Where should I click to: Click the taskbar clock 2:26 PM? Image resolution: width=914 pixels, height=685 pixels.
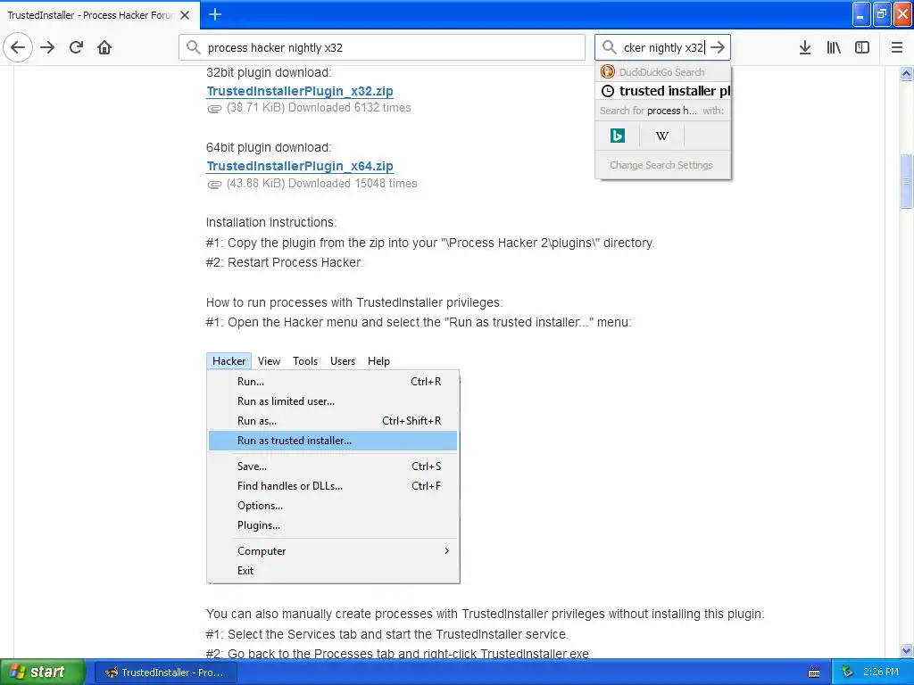pyautogui.click(x=881, y=672)
